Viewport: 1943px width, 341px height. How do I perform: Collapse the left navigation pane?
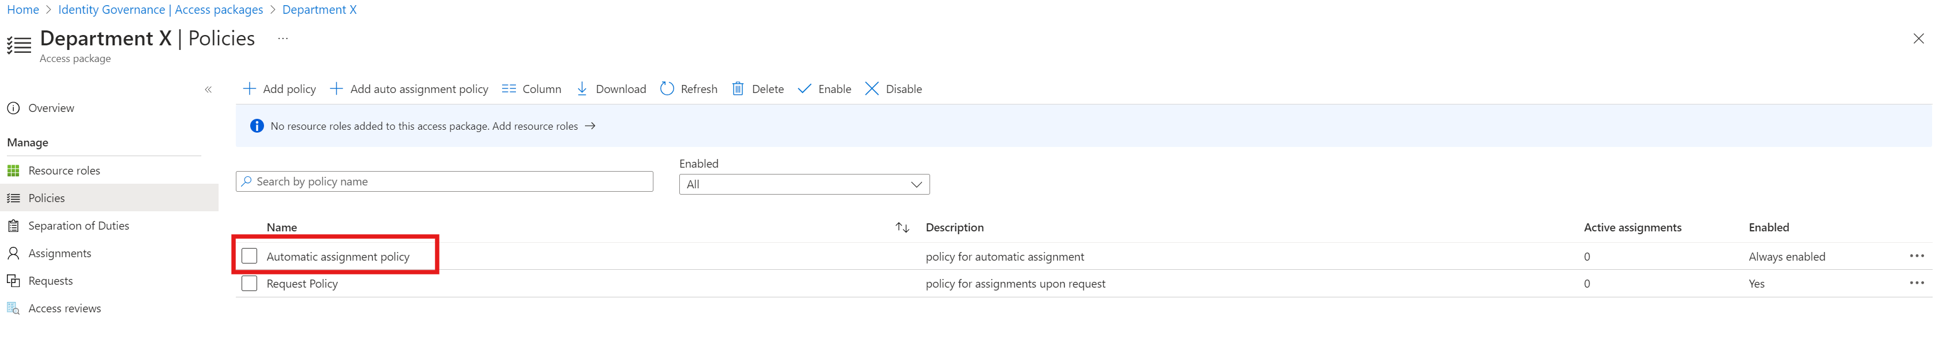click(208, 90)
